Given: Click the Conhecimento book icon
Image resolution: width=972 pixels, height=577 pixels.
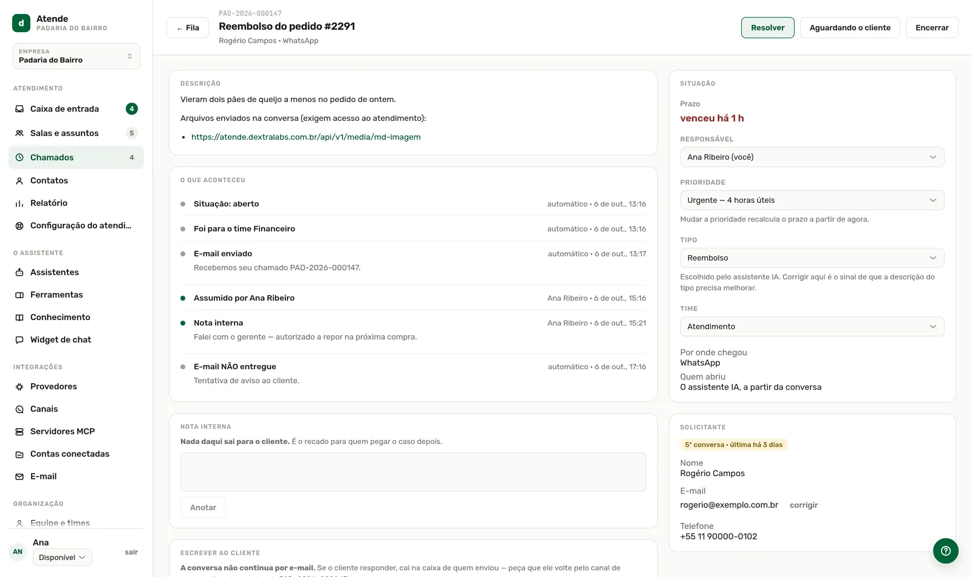Looking at the screenshot, I should pyautogui.click(x=19, y=317).
